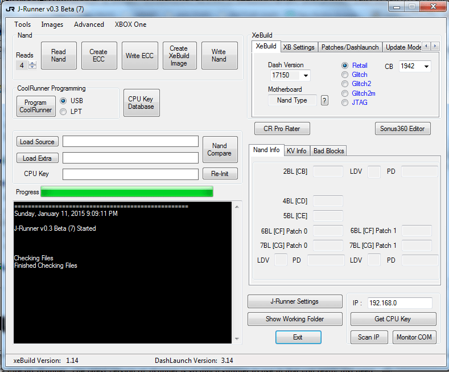The height and width of the screenshot is (372, 449).
Task: Click the Reads number field
Action: click(22, 66)
